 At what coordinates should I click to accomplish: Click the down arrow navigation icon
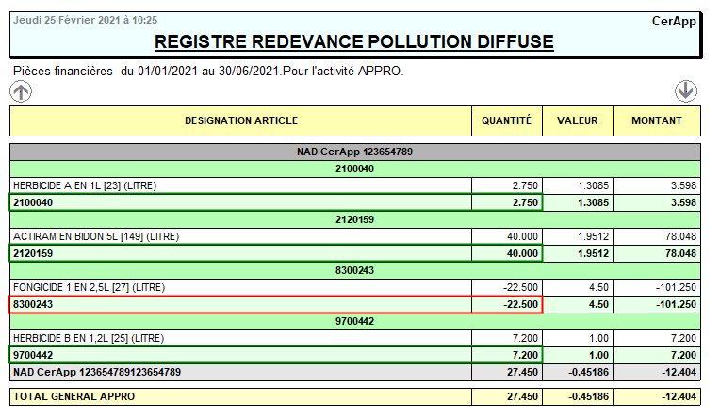coord(685,90)
